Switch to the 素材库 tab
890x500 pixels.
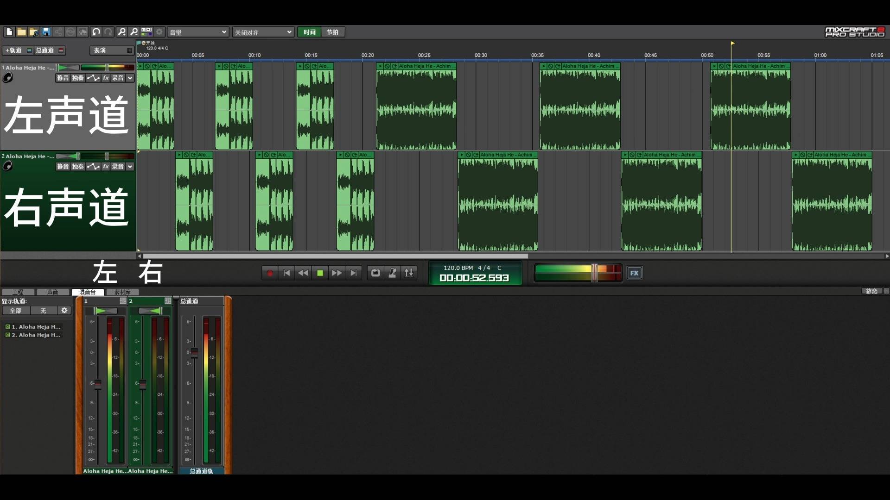(x=122, y=292)
